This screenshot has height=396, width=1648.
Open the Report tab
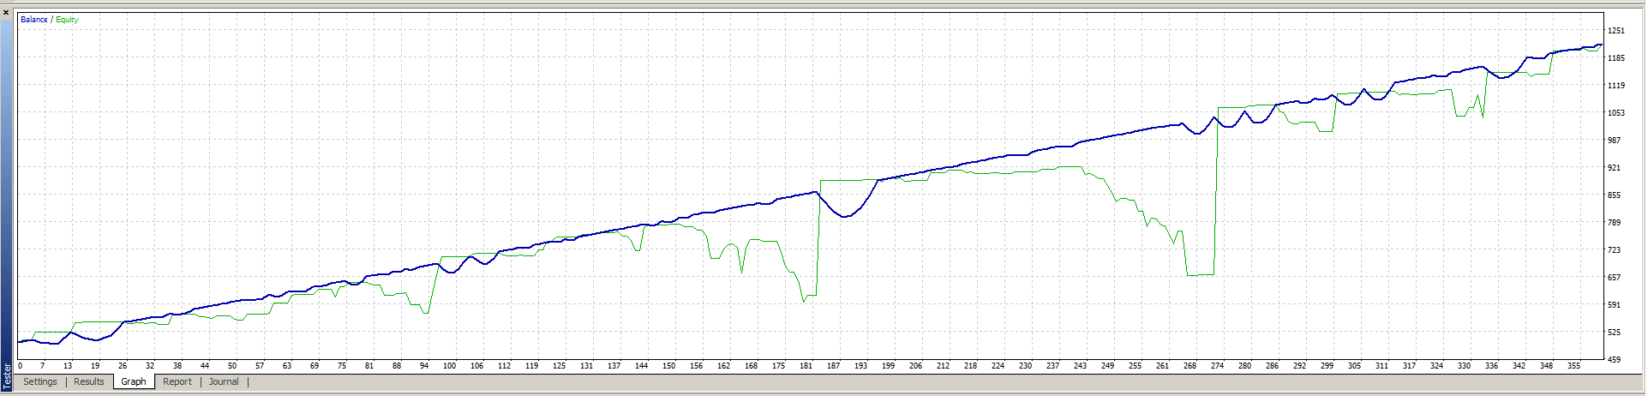point(177,381)
